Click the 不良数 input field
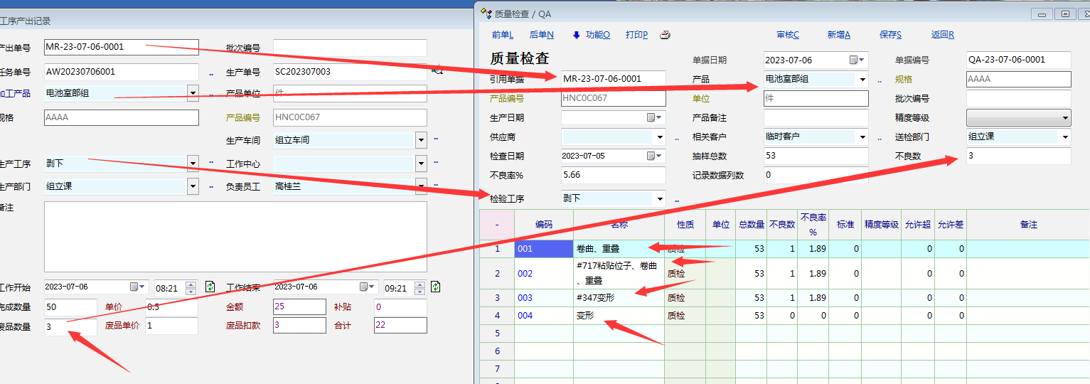The width and height of the screenshot is (1090, 384). point(1017,156)
